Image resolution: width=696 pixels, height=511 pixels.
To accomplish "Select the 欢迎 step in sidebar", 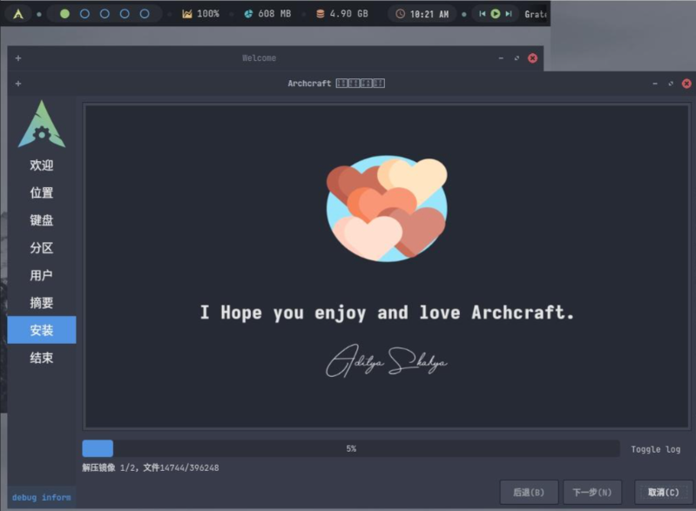I will [x=42, y=165].
